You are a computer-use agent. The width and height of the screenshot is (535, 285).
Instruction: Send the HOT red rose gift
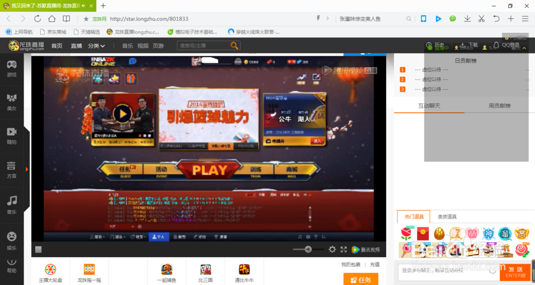[x=522, y=250]
